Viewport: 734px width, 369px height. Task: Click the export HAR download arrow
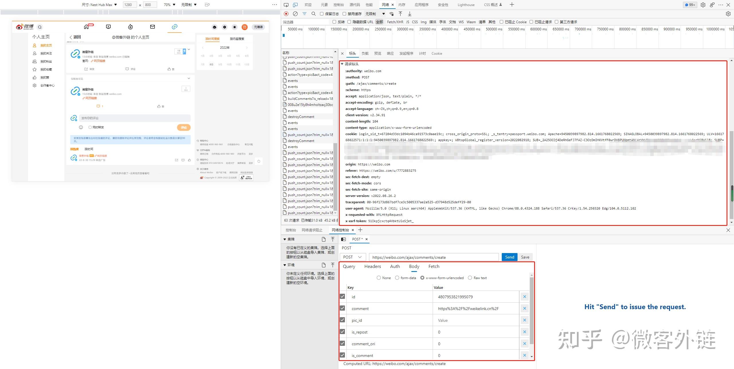[x=410, y=14]
